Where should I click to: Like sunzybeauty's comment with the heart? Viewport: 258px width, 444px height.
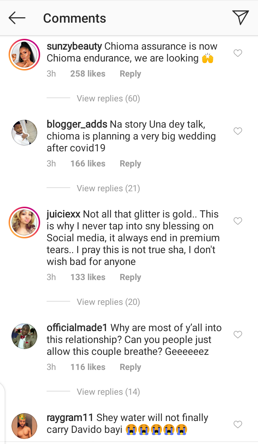238,53
